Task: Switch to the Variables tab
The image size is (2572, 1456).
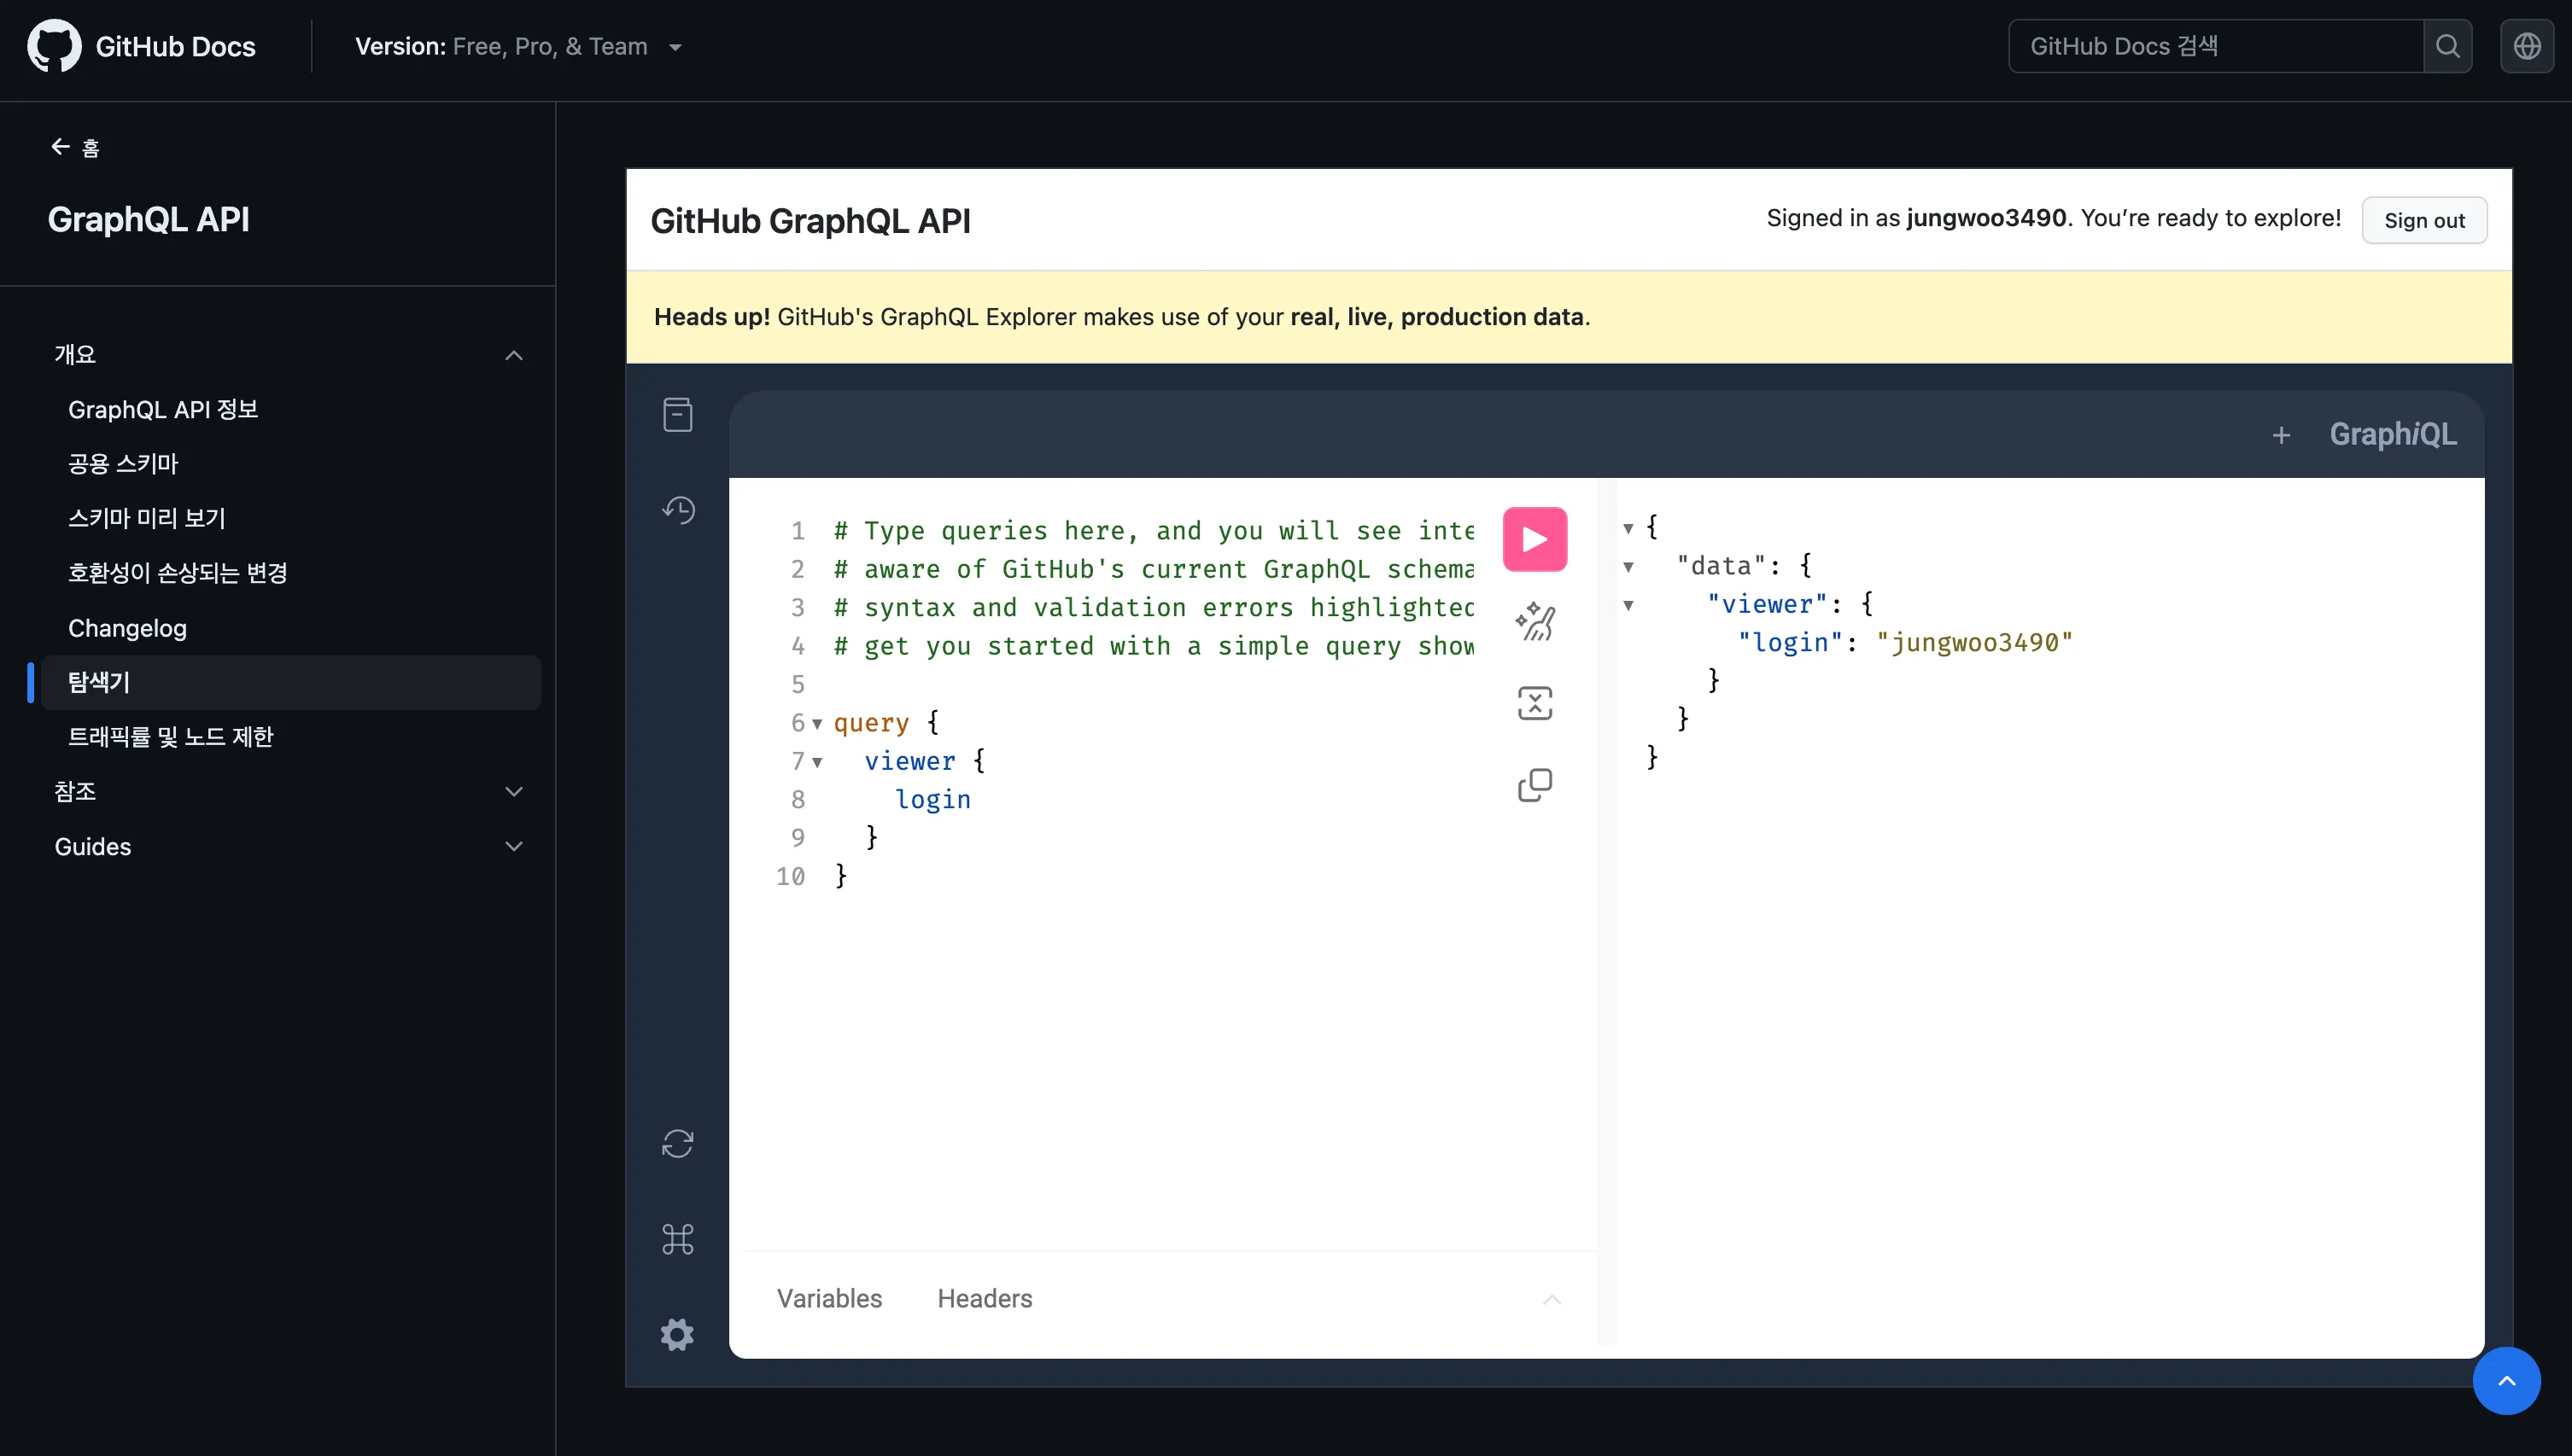Action: [x=829, y=1298]
